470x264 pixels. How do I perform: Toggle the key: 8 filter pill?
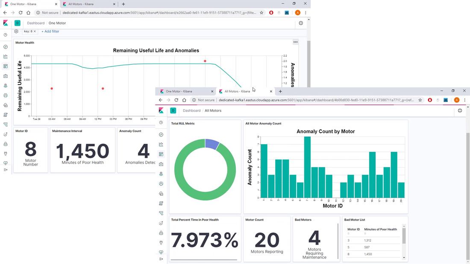tap(29, 31)
